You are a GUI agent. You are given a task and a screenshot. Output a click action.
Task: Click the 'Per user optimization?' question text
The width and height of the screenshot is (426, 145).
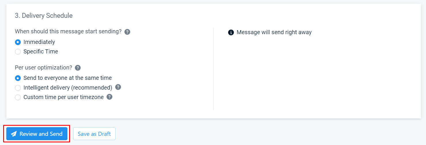(43, 67)
